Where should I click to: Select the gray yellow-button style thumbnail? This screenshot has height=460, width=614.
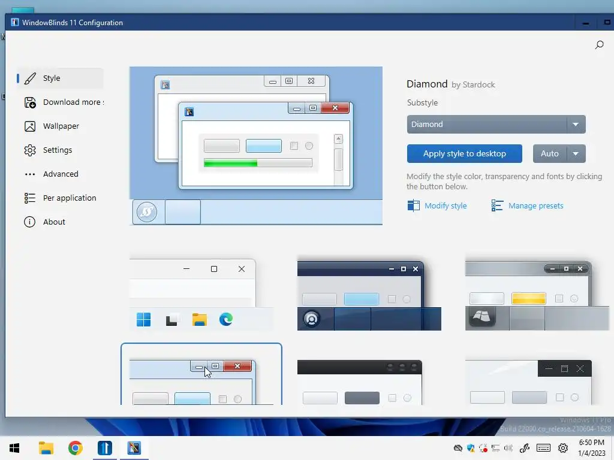[537, 293]
